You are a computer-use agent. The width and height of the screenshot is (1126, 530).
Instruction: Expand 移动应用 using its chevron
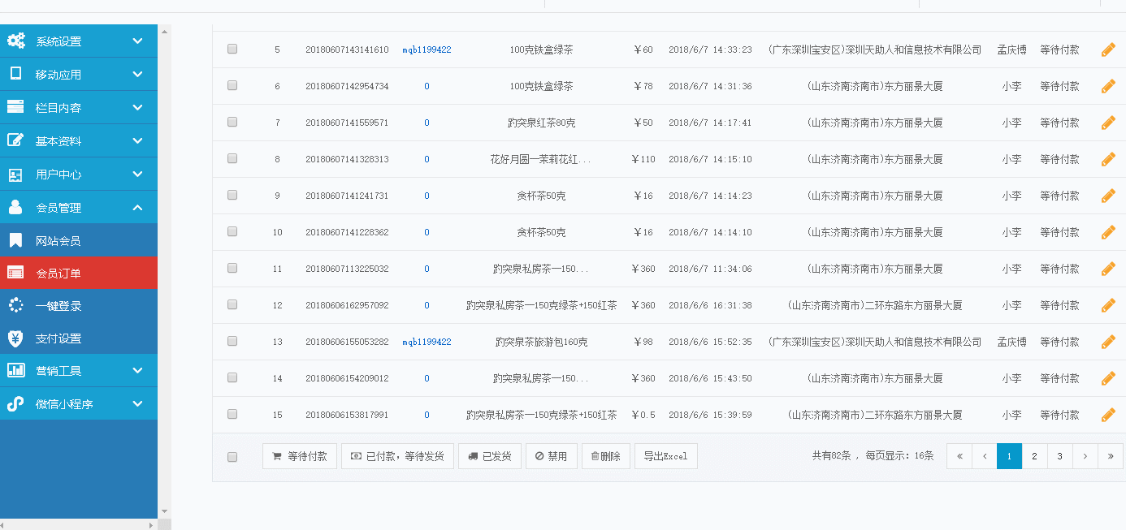[x=137, y=74]
